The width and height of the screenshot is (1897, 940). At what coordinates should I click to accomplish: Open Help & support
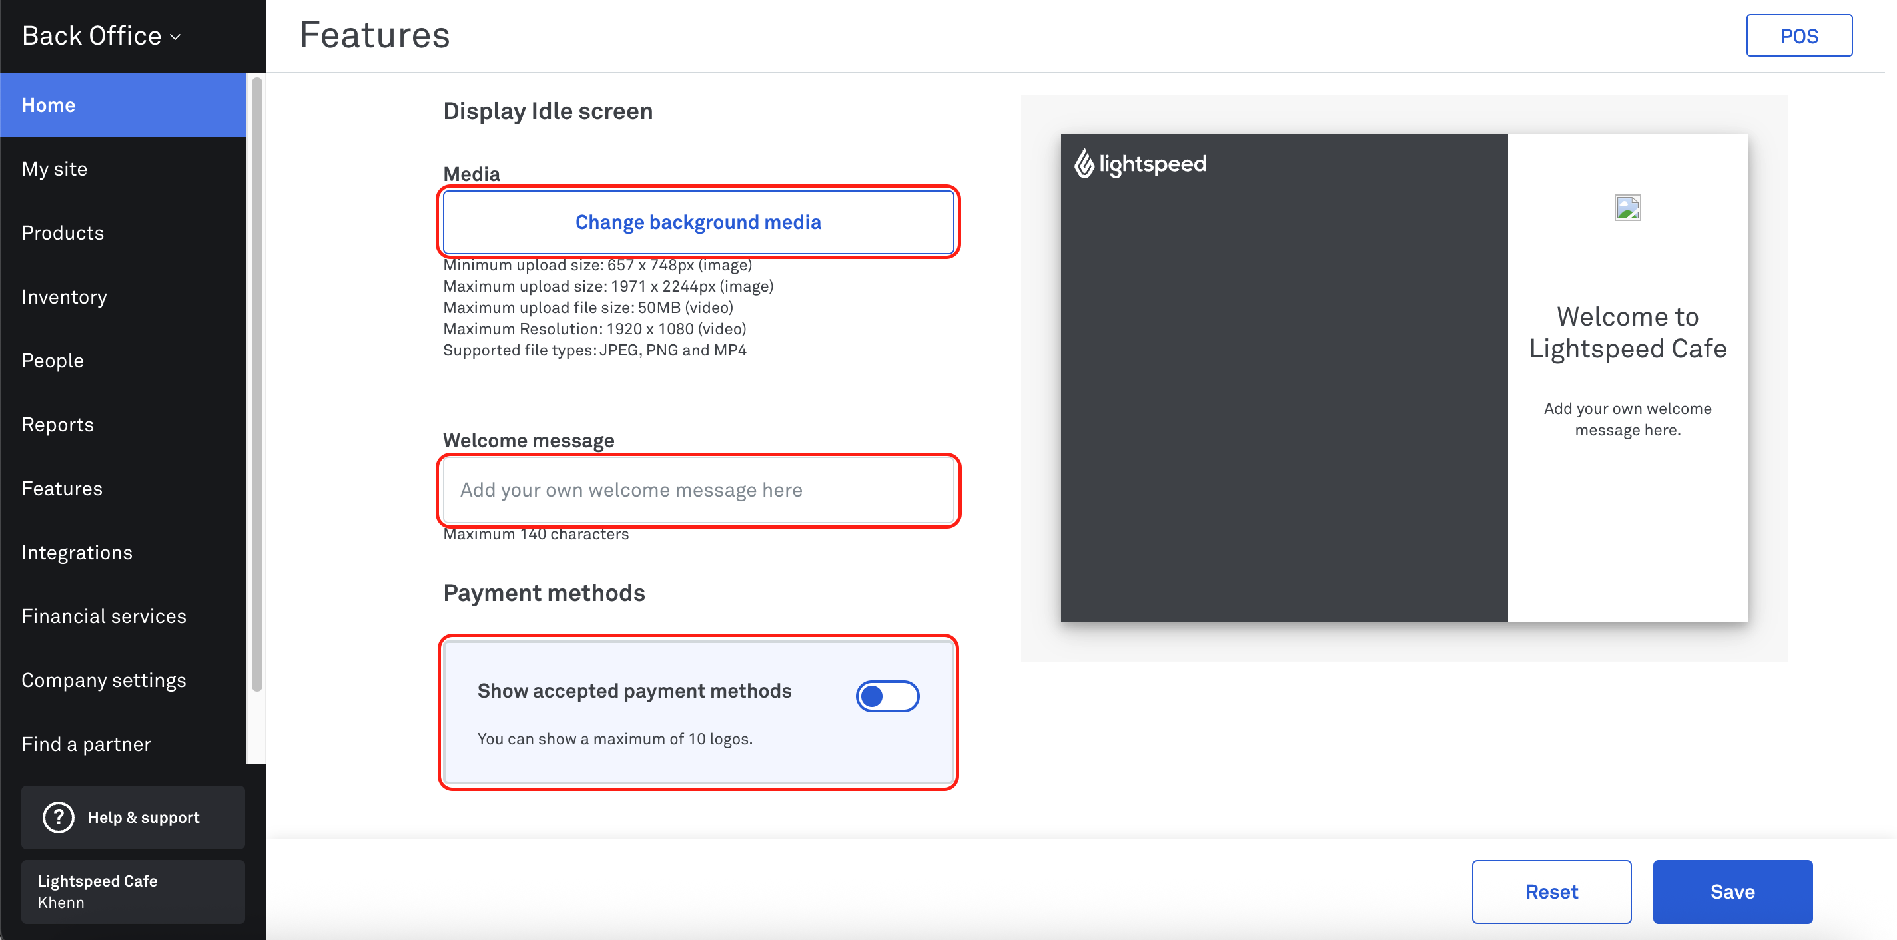click(x=133, y=817)
